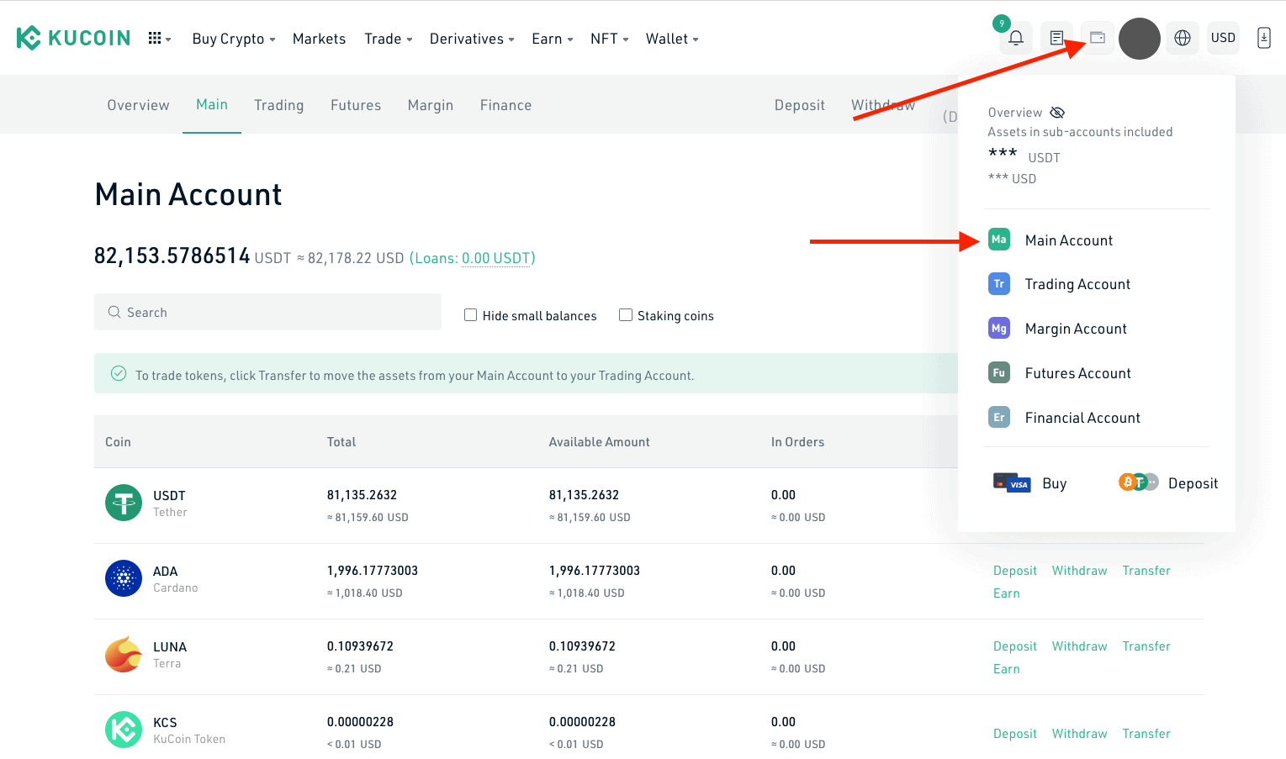Click Withdraw in the sub-navigation bar

point(882,105)
